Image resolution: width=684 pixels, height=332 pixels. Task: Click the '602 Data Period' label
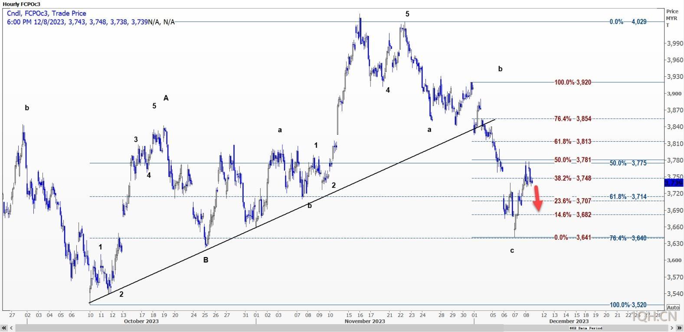[586, 328]
